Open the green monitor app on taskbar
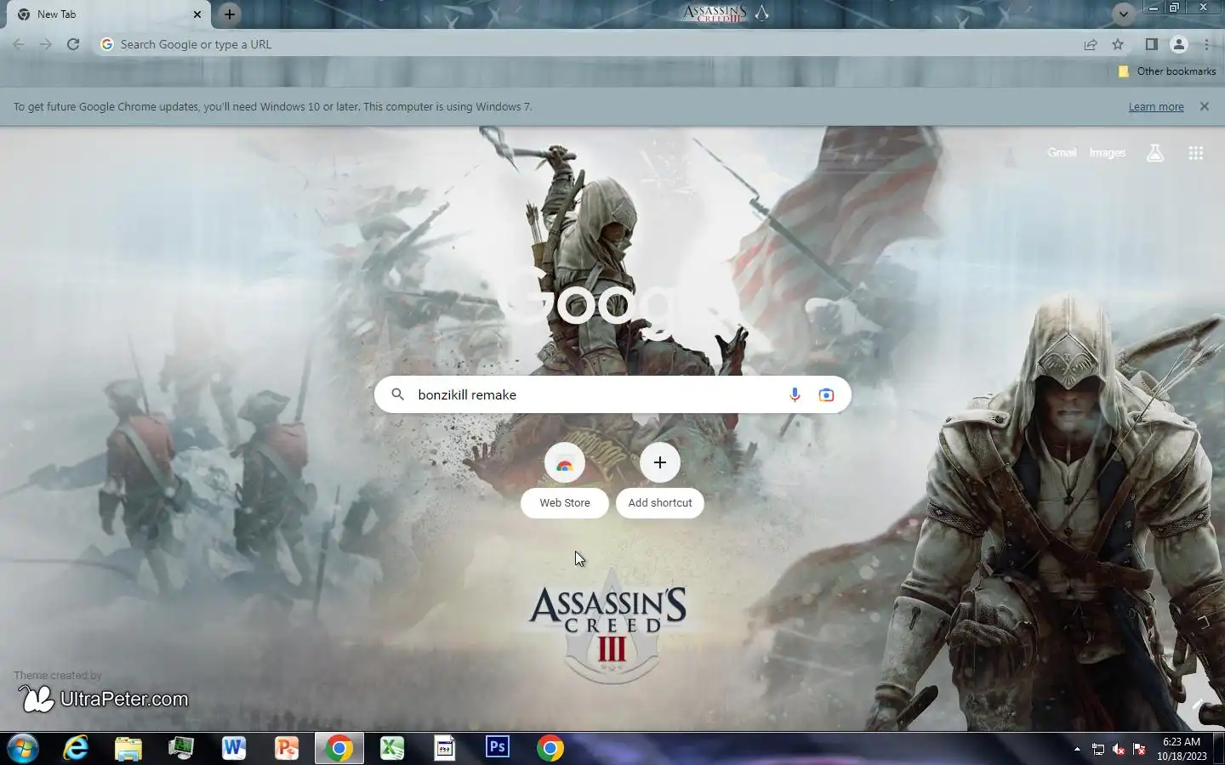1225x765 pixels. click(x=181, y=748)
